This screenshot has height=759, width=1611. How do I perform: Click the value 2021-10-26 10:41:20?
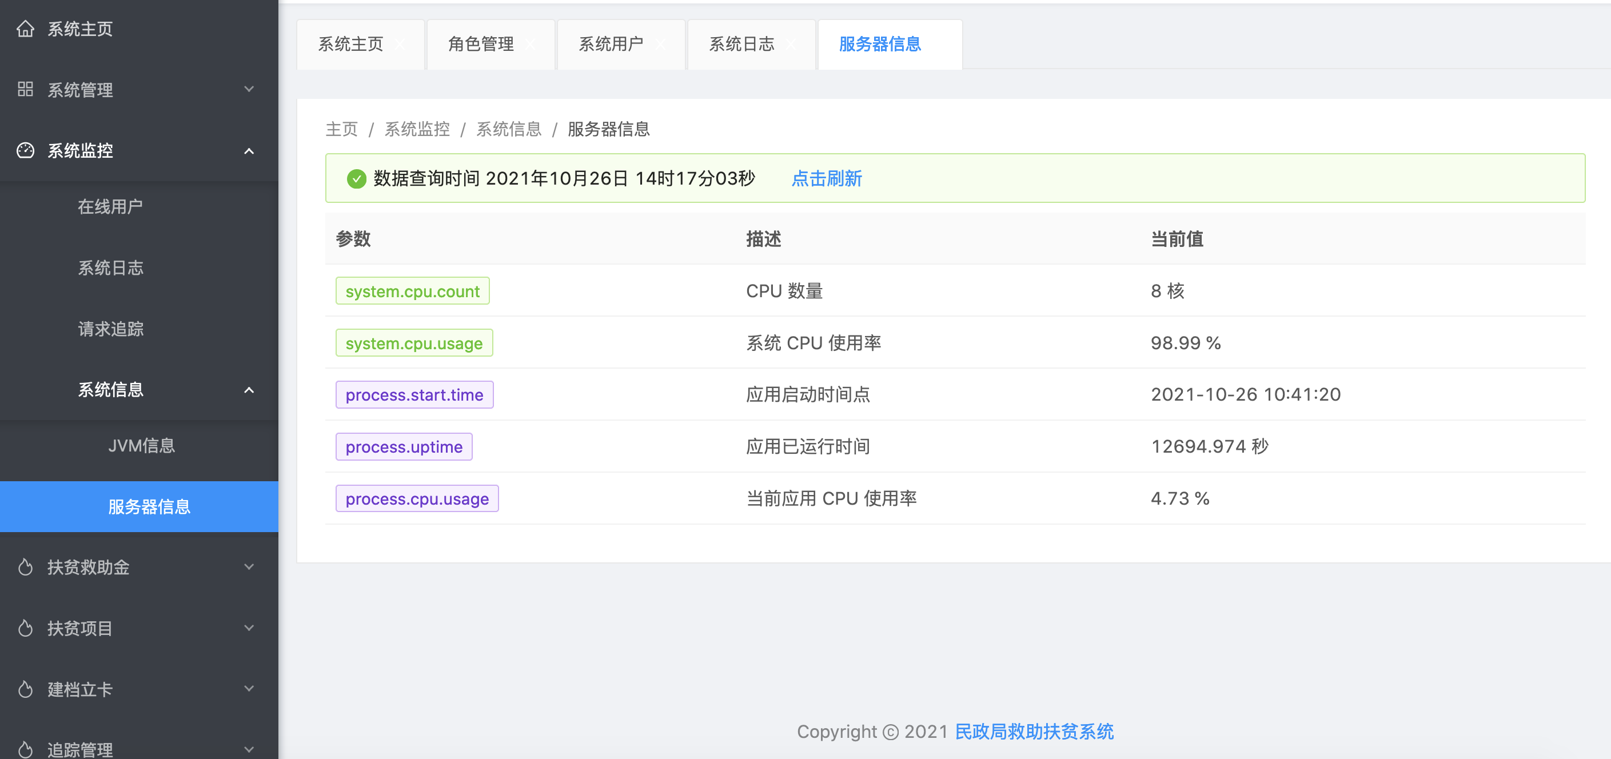coord(1246,395)
